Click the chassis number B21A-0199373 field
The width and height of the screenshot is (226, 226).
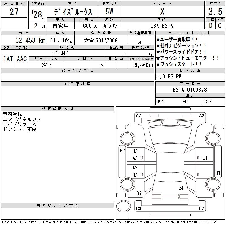click(190, 90)
